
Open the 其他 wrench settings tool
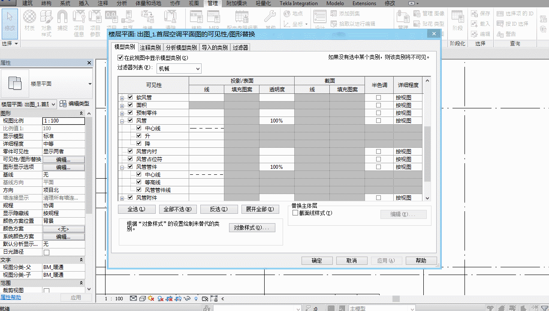click(270, 20)
